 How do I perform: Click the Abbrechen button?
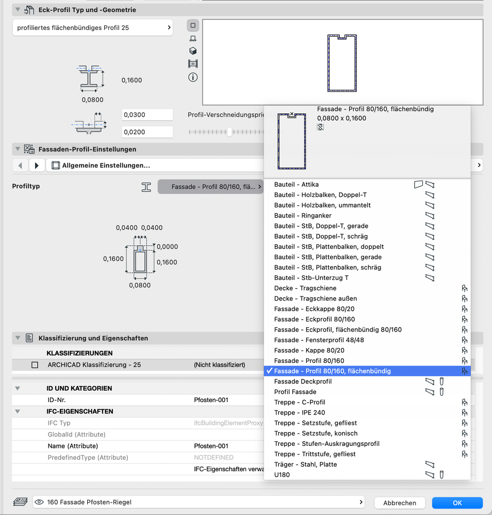(400, 503)
